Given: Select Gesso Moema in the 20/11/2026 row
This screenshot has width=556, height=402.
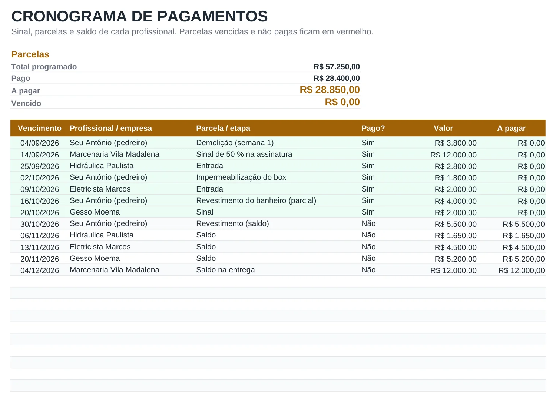Looking at the screenshot, I should (95, 258).
